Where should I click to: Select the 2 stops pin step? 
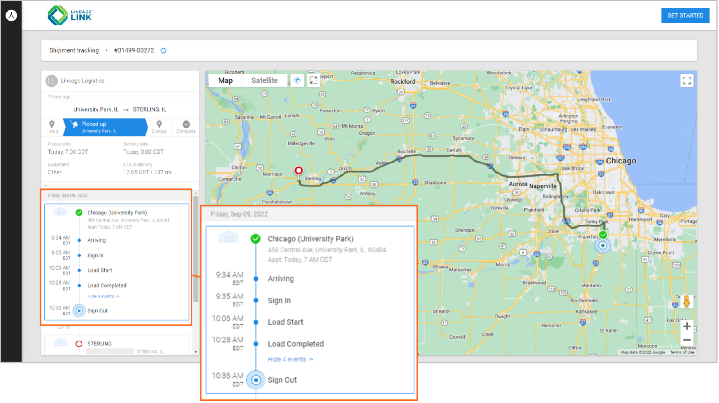159,127
